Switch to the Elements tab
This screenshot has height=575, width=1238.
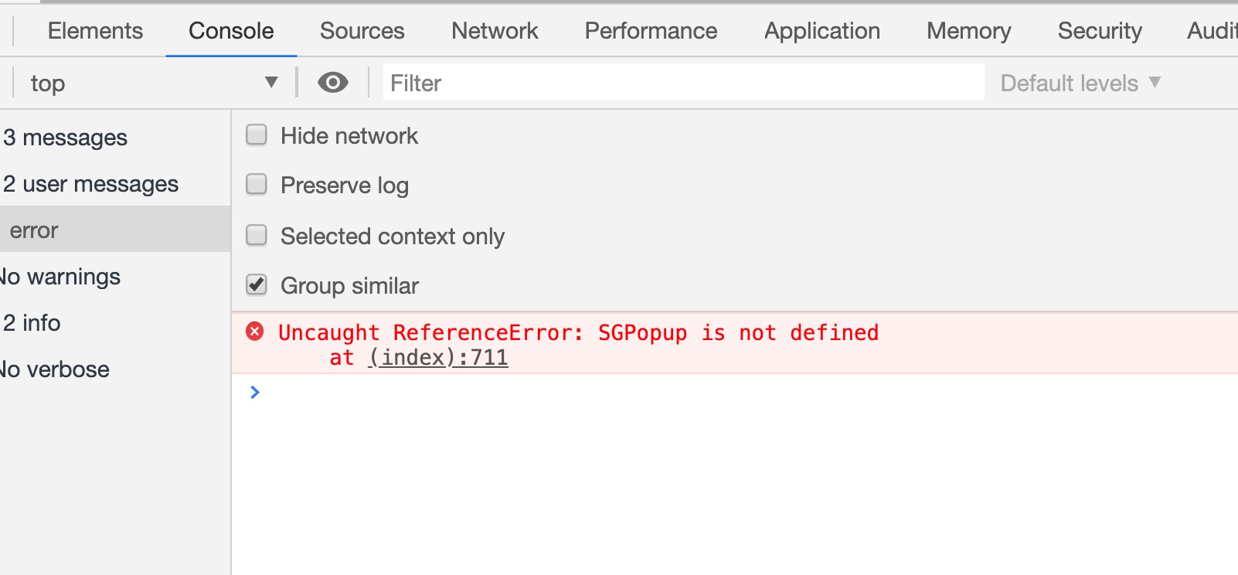pyautogui.click(x=95, y=31)
